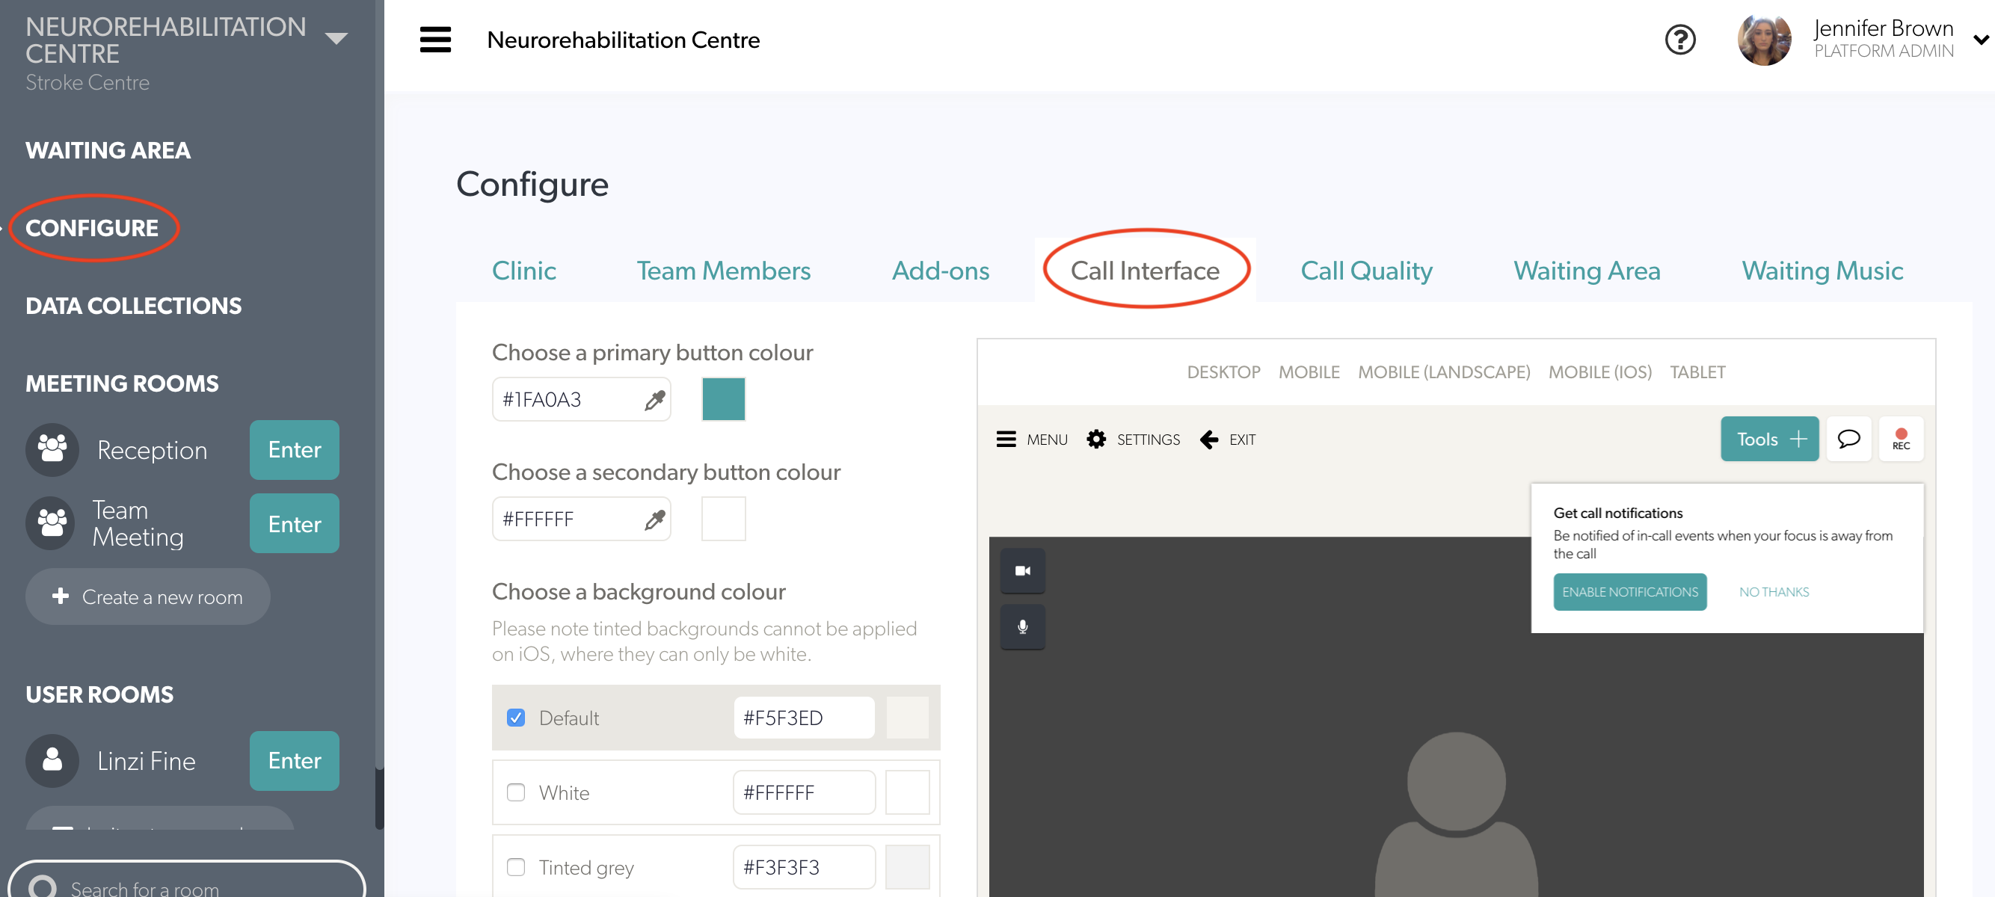Expand Jennifer Brown account dropdown arrow
The width and height of the screenshot is (1995, 897).
(1981, 40)
